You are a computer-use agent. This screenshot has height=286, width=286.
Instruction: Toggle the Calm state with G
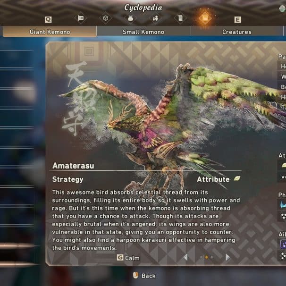[128, 258]
